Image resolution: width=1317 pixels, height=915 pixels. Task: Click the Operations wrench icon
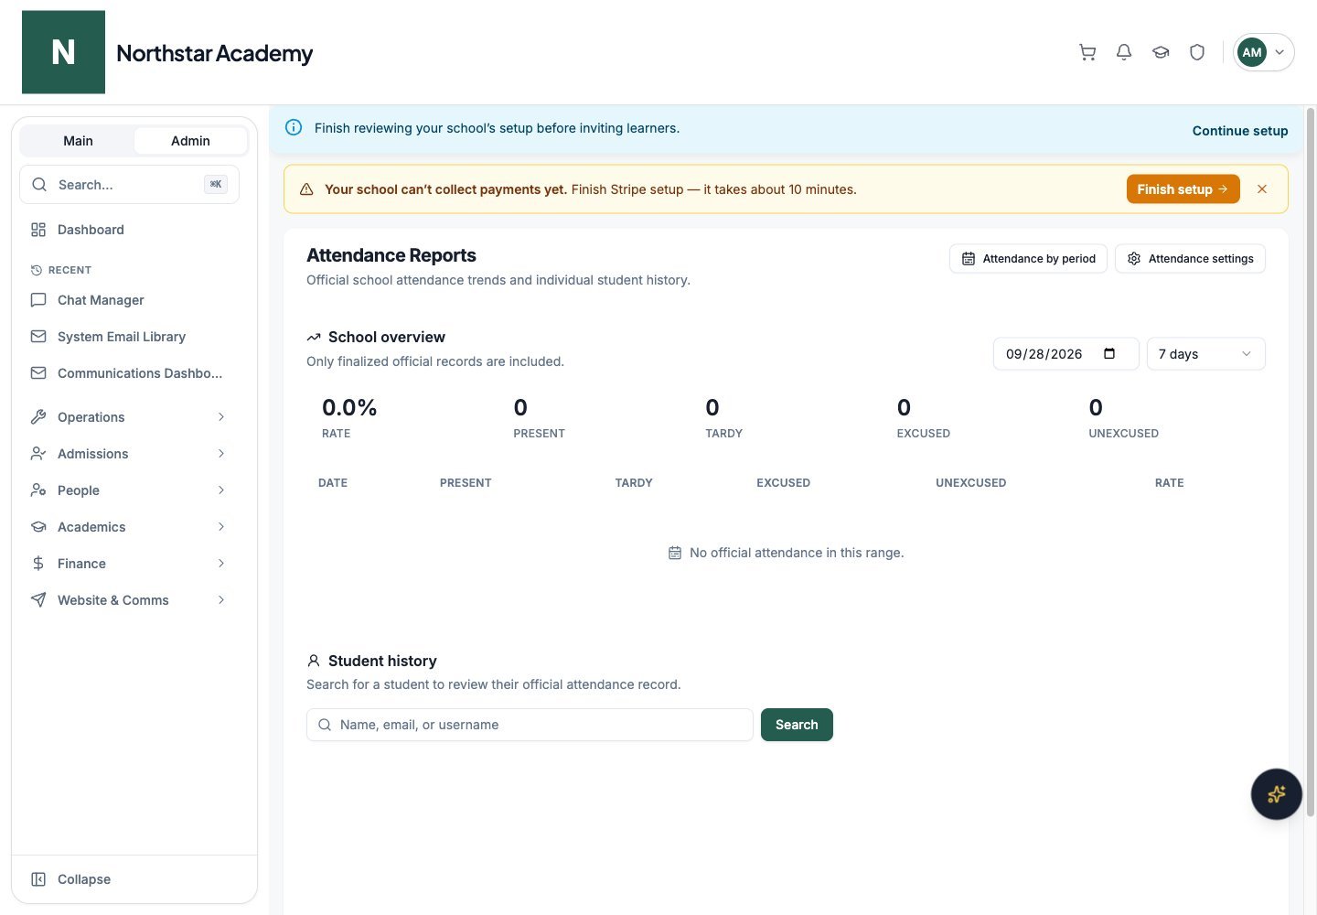point(38,417)
